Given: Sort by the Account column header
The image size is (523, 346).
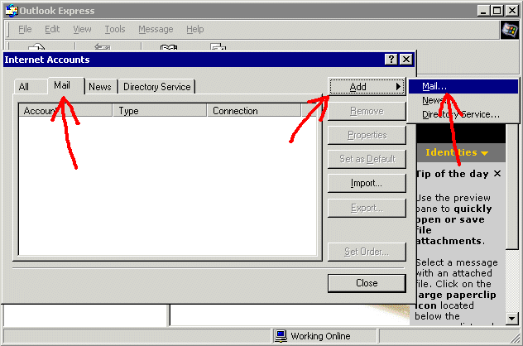Looking at the screenshot, I should 65,110.
